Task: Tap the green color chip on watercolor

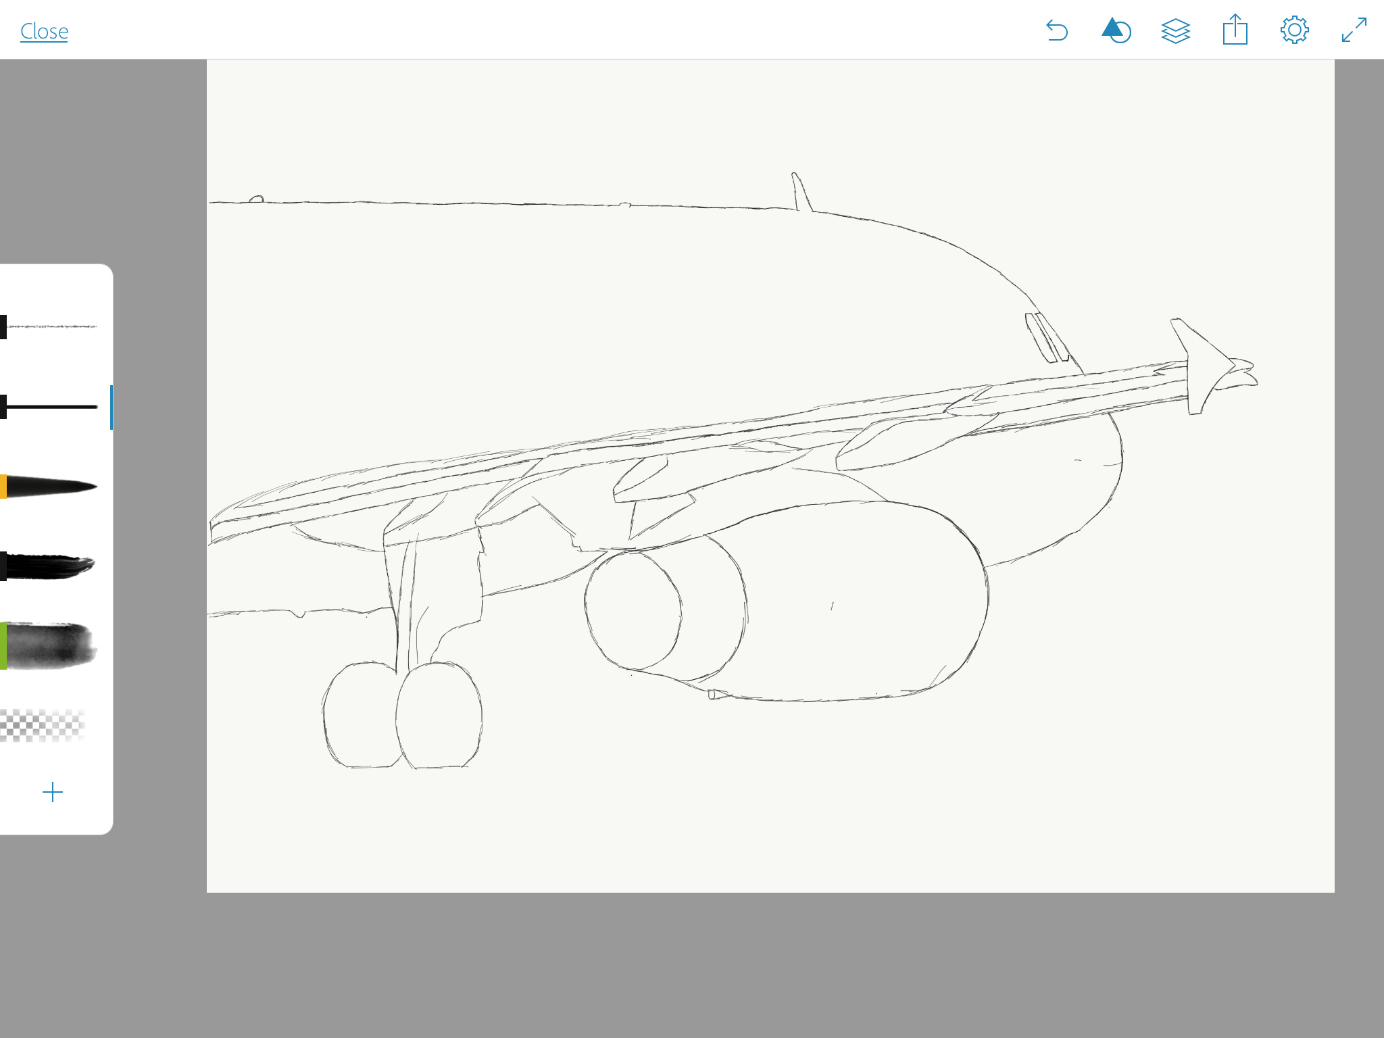Action: (3, 646)
